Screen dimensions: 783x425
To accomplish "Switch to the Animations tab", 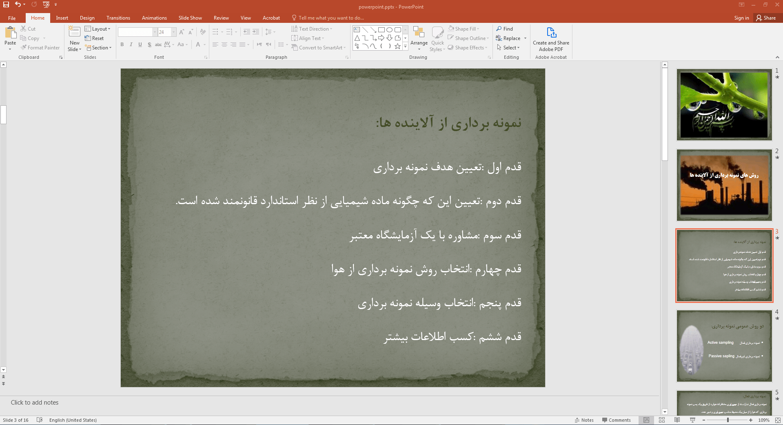I will click(x=154, y=18).
